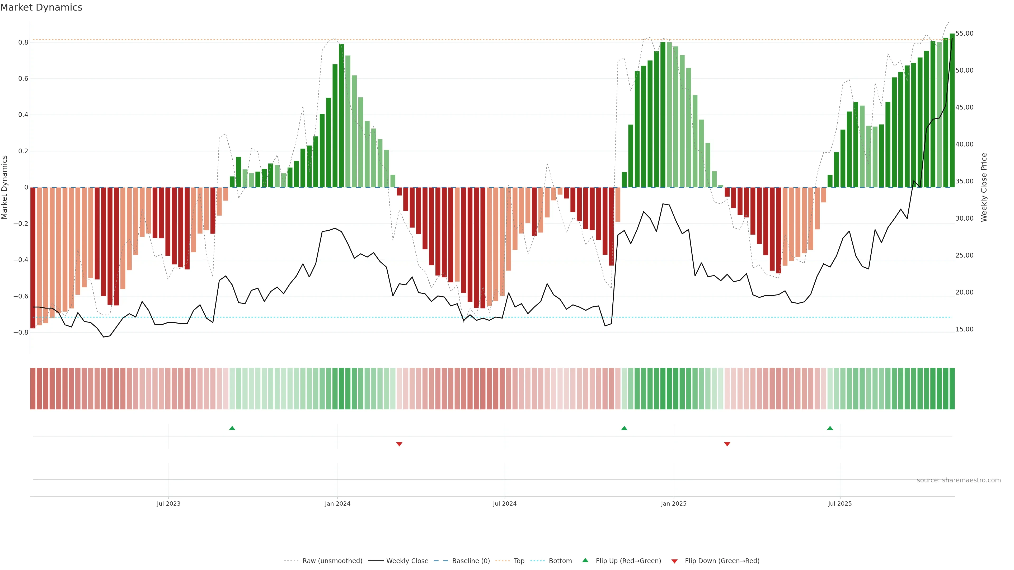Click the green flip-up marker before Jul 2025

point(830,428)
